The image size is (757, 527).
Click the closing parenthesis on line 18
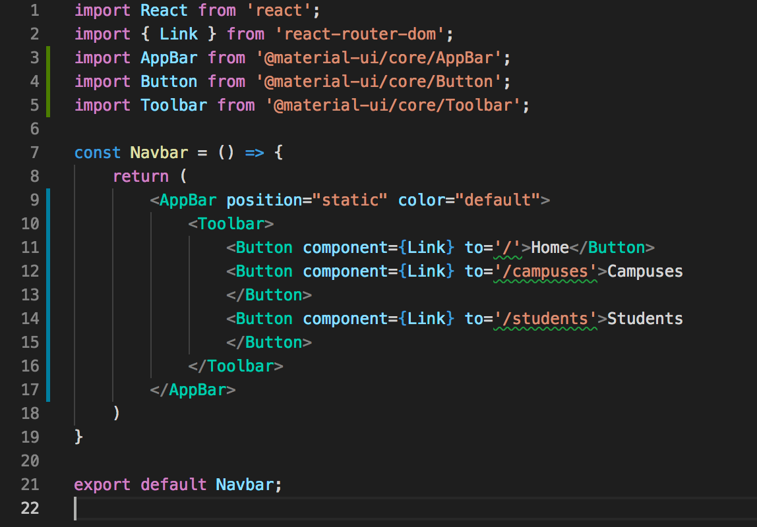click(x=116, y=413)
